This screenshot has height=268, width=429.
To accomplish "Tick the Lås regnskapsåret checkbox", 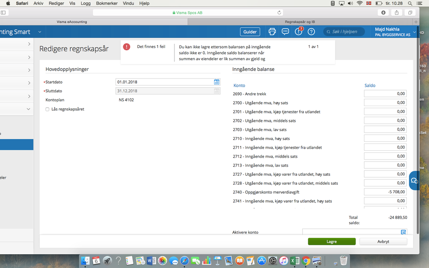I will [47, 110].
